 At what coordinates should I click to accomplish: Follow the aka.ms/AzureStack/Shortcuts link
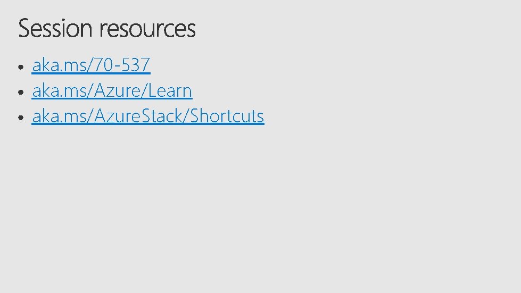(148, 116)
